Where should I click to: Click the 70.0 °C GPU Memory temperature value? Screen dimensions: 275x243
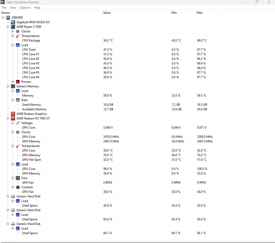(x=108, y=155)
